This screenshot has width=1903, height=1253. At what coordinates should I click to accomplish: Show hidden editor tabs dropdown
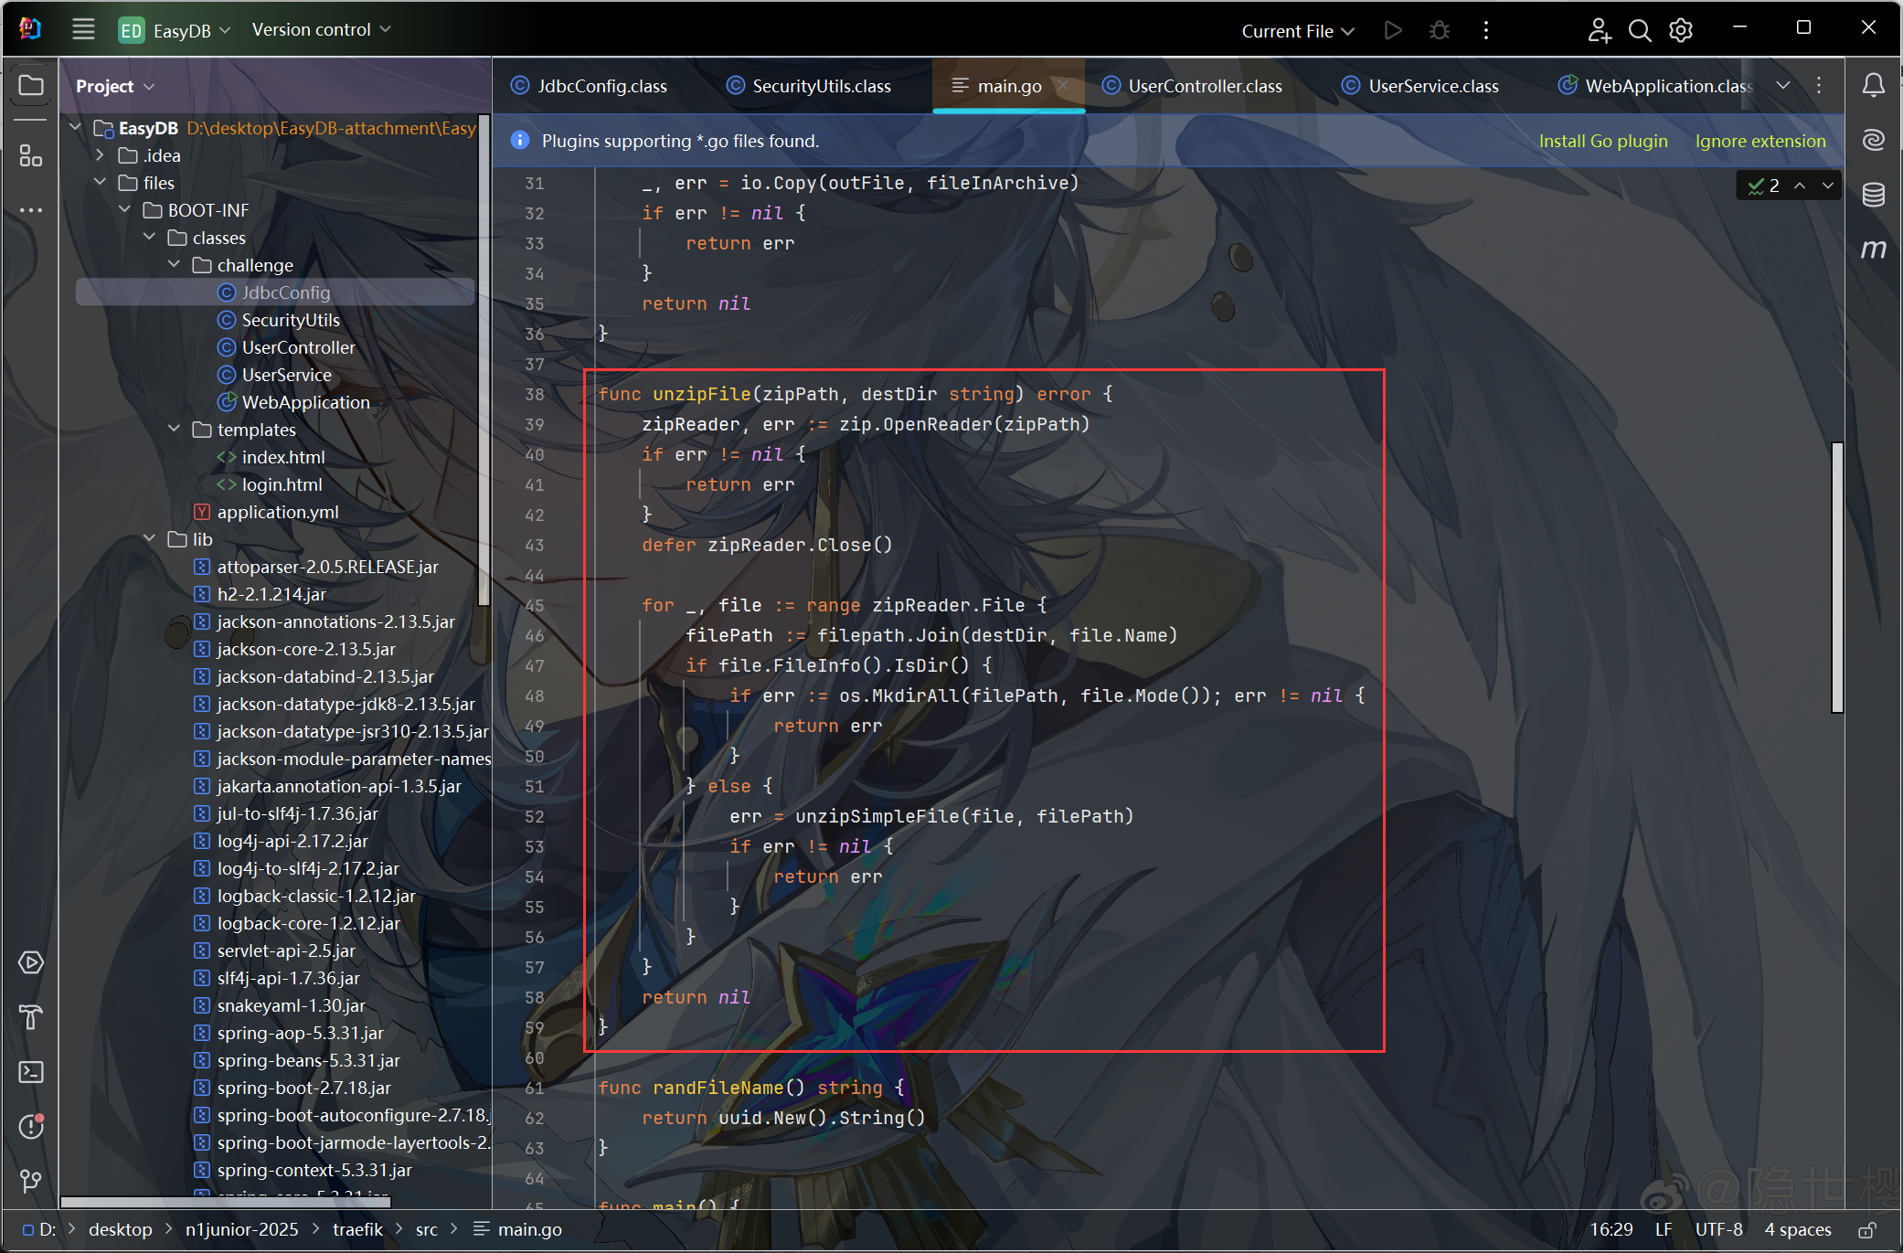[x=1783, y=85]
